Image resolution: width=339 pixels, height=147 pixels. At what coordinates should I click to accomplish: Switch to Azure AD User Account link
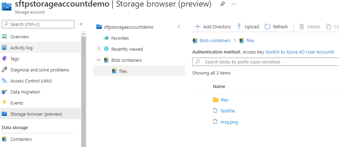300,52
